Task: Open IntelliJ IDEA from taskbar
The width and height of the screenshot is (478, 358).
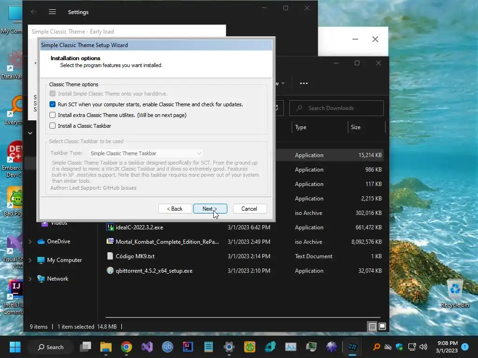Action: [188, 347]
